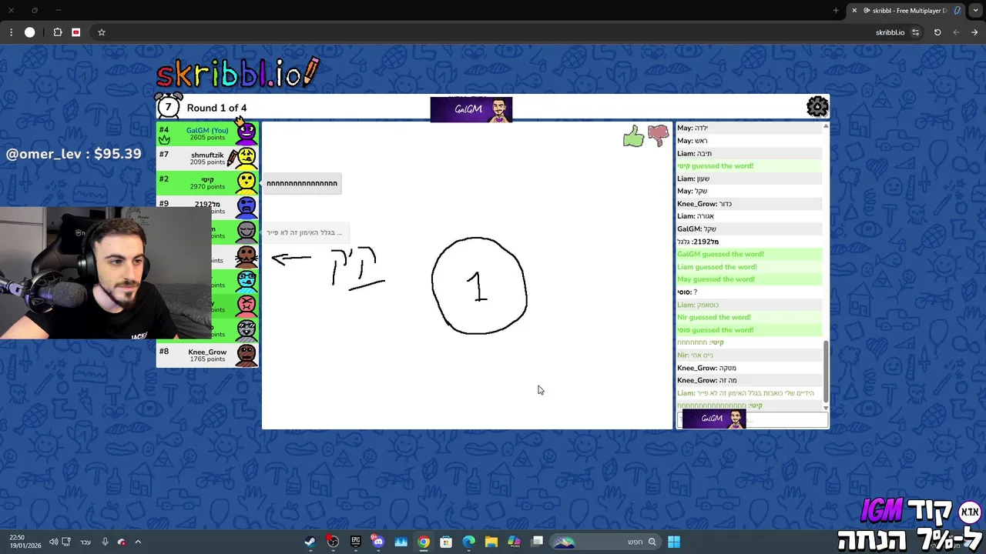Open skribbl settings gear icon

click(x=817, y=107)
